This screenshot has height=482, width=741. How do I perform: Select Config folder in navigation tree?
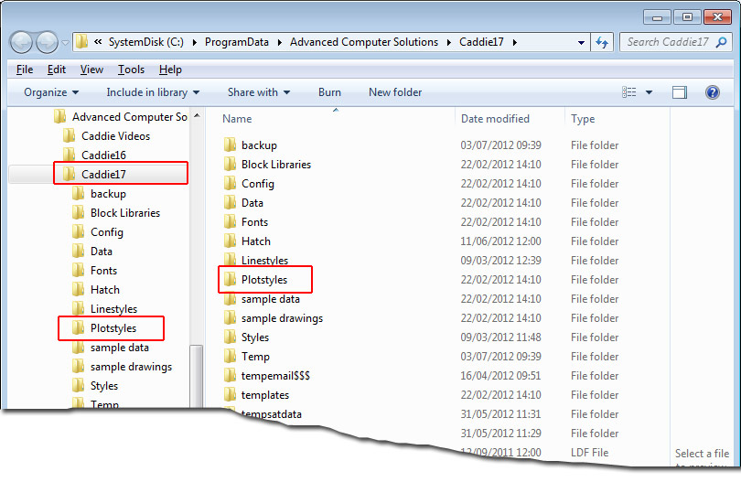pos(98,232)
